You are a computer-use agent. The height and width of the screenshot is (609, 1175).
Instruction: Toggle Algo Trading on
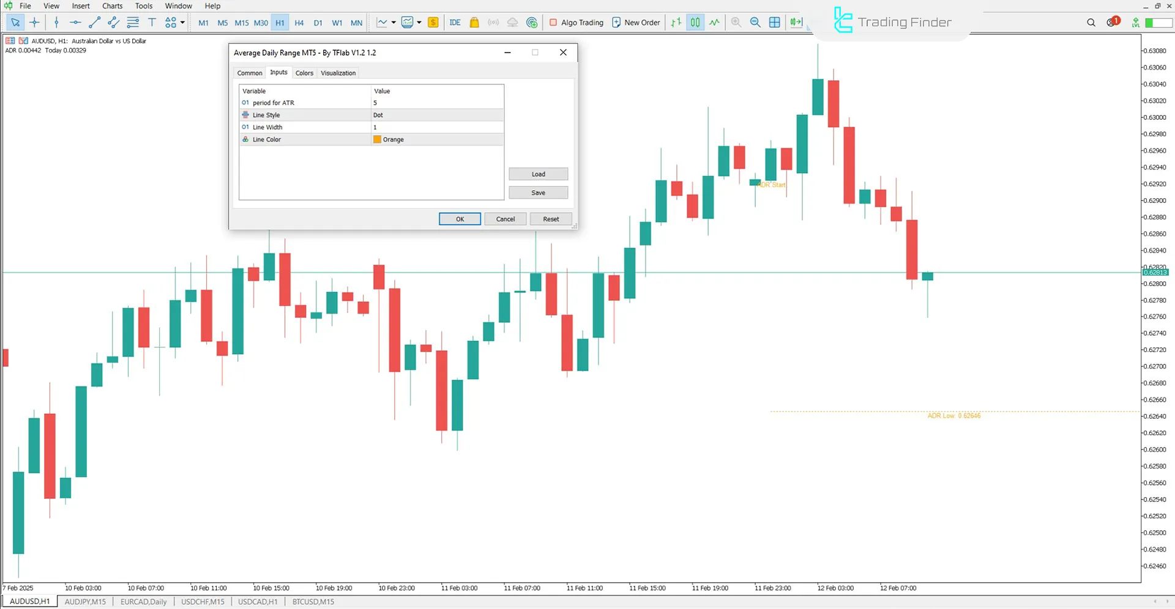coord(575,22)
